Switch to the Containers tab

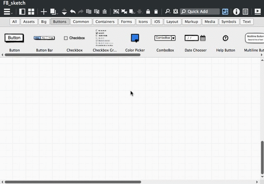[105, 22]
